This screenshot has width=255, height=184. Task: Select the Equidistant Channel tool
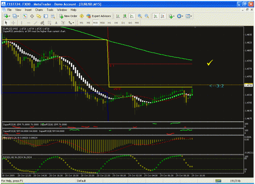click(42, 23)
